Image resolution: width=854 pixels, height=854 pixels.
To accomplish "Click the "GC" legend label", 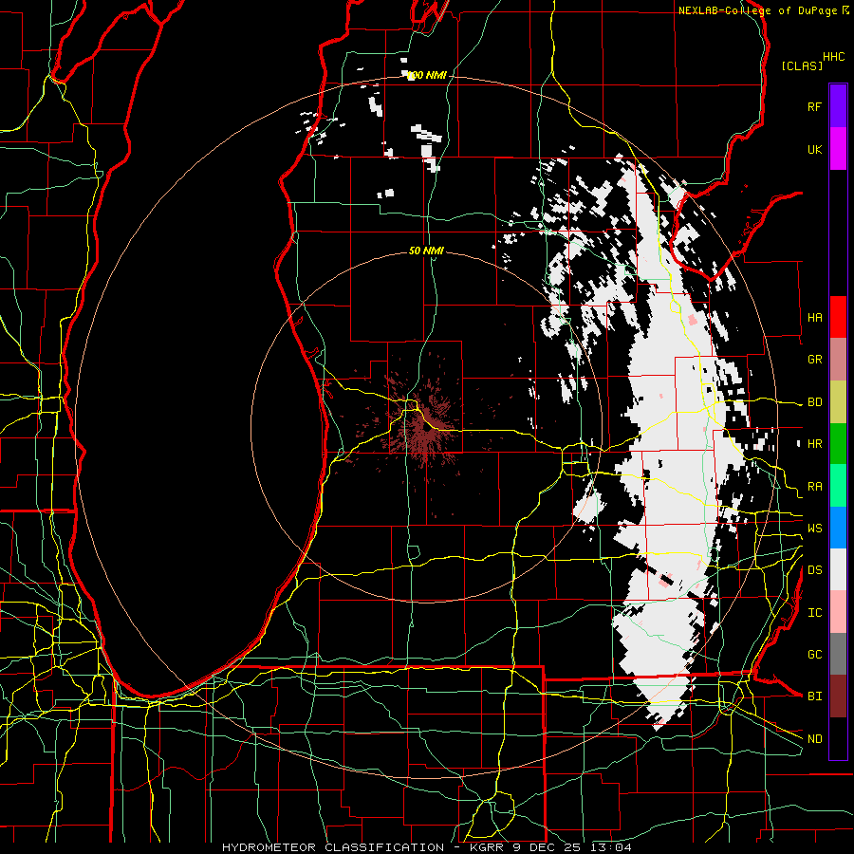I will tap(814, 655).
